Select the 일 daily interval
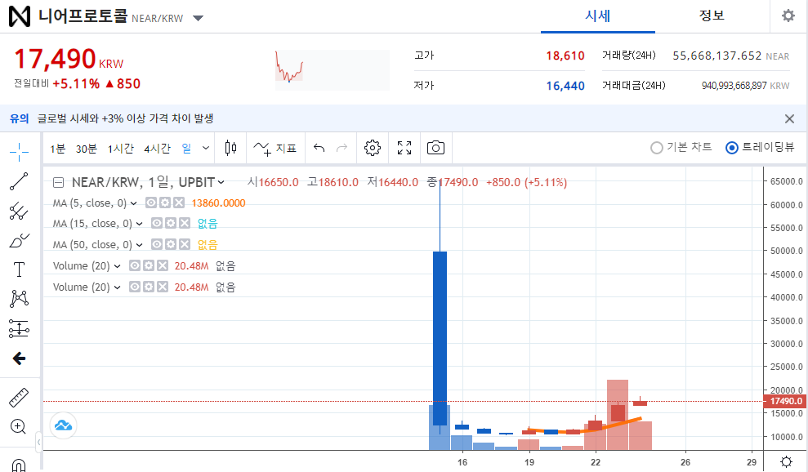Screen dimensions: 808x472 [186, 149]
